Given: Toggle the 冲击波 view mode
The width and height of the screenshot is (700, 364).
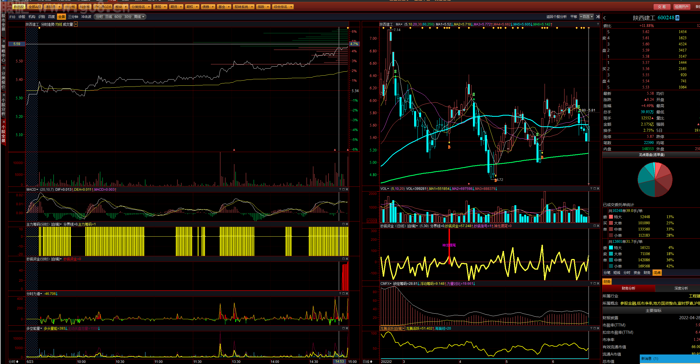Looking at the screenshot, I should [86, 17].
